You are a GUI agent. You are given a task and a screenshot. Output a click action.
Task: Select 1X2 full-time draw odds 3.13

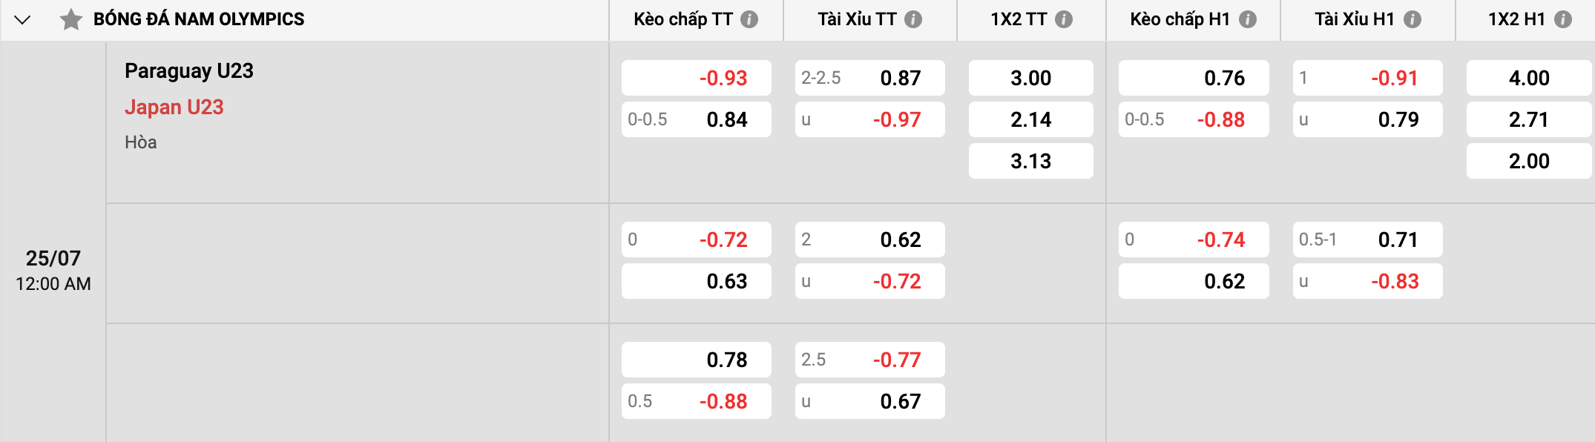pos(1030,161)
